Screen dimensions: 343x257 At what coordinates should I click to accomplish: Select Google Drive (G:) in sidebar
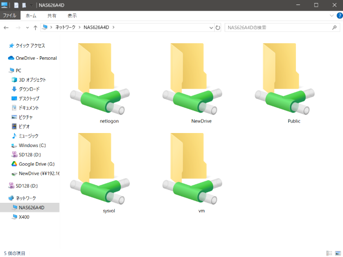click(x=37, y=164)
